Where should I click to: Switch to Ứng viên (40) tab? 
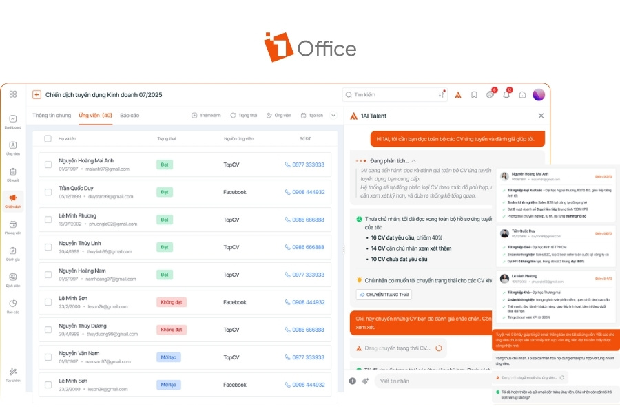coord(95,116)
